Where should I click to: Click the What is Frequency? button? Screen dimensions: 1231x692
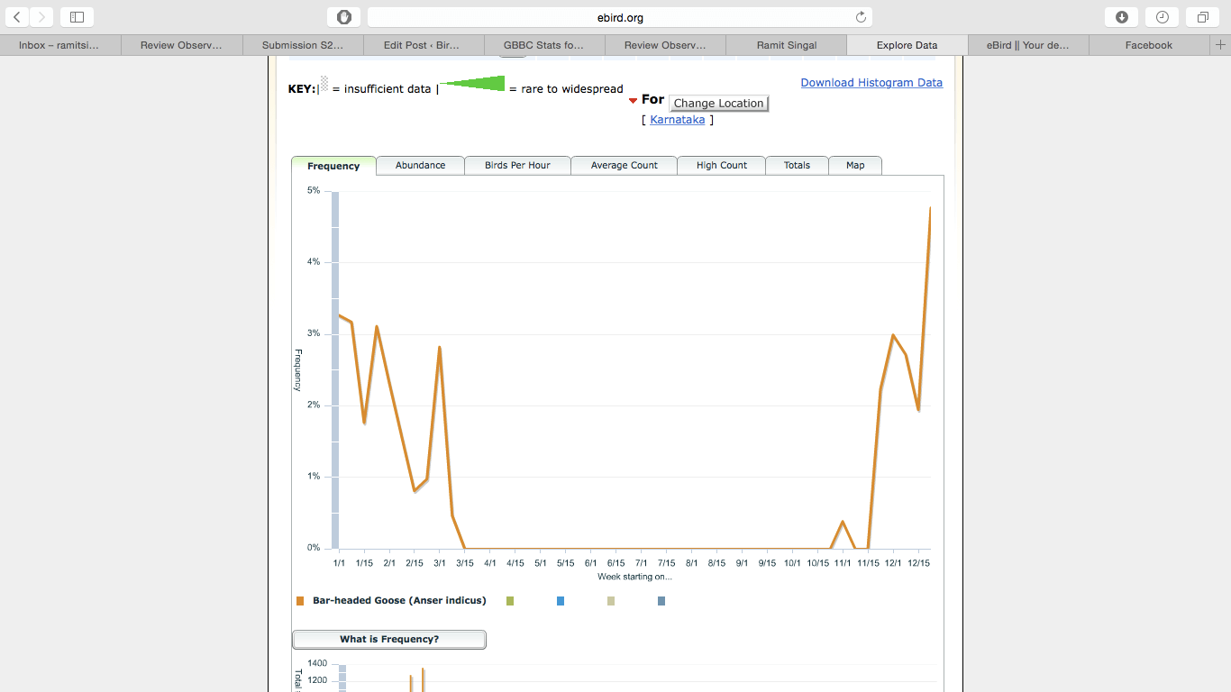coord(389,639)
